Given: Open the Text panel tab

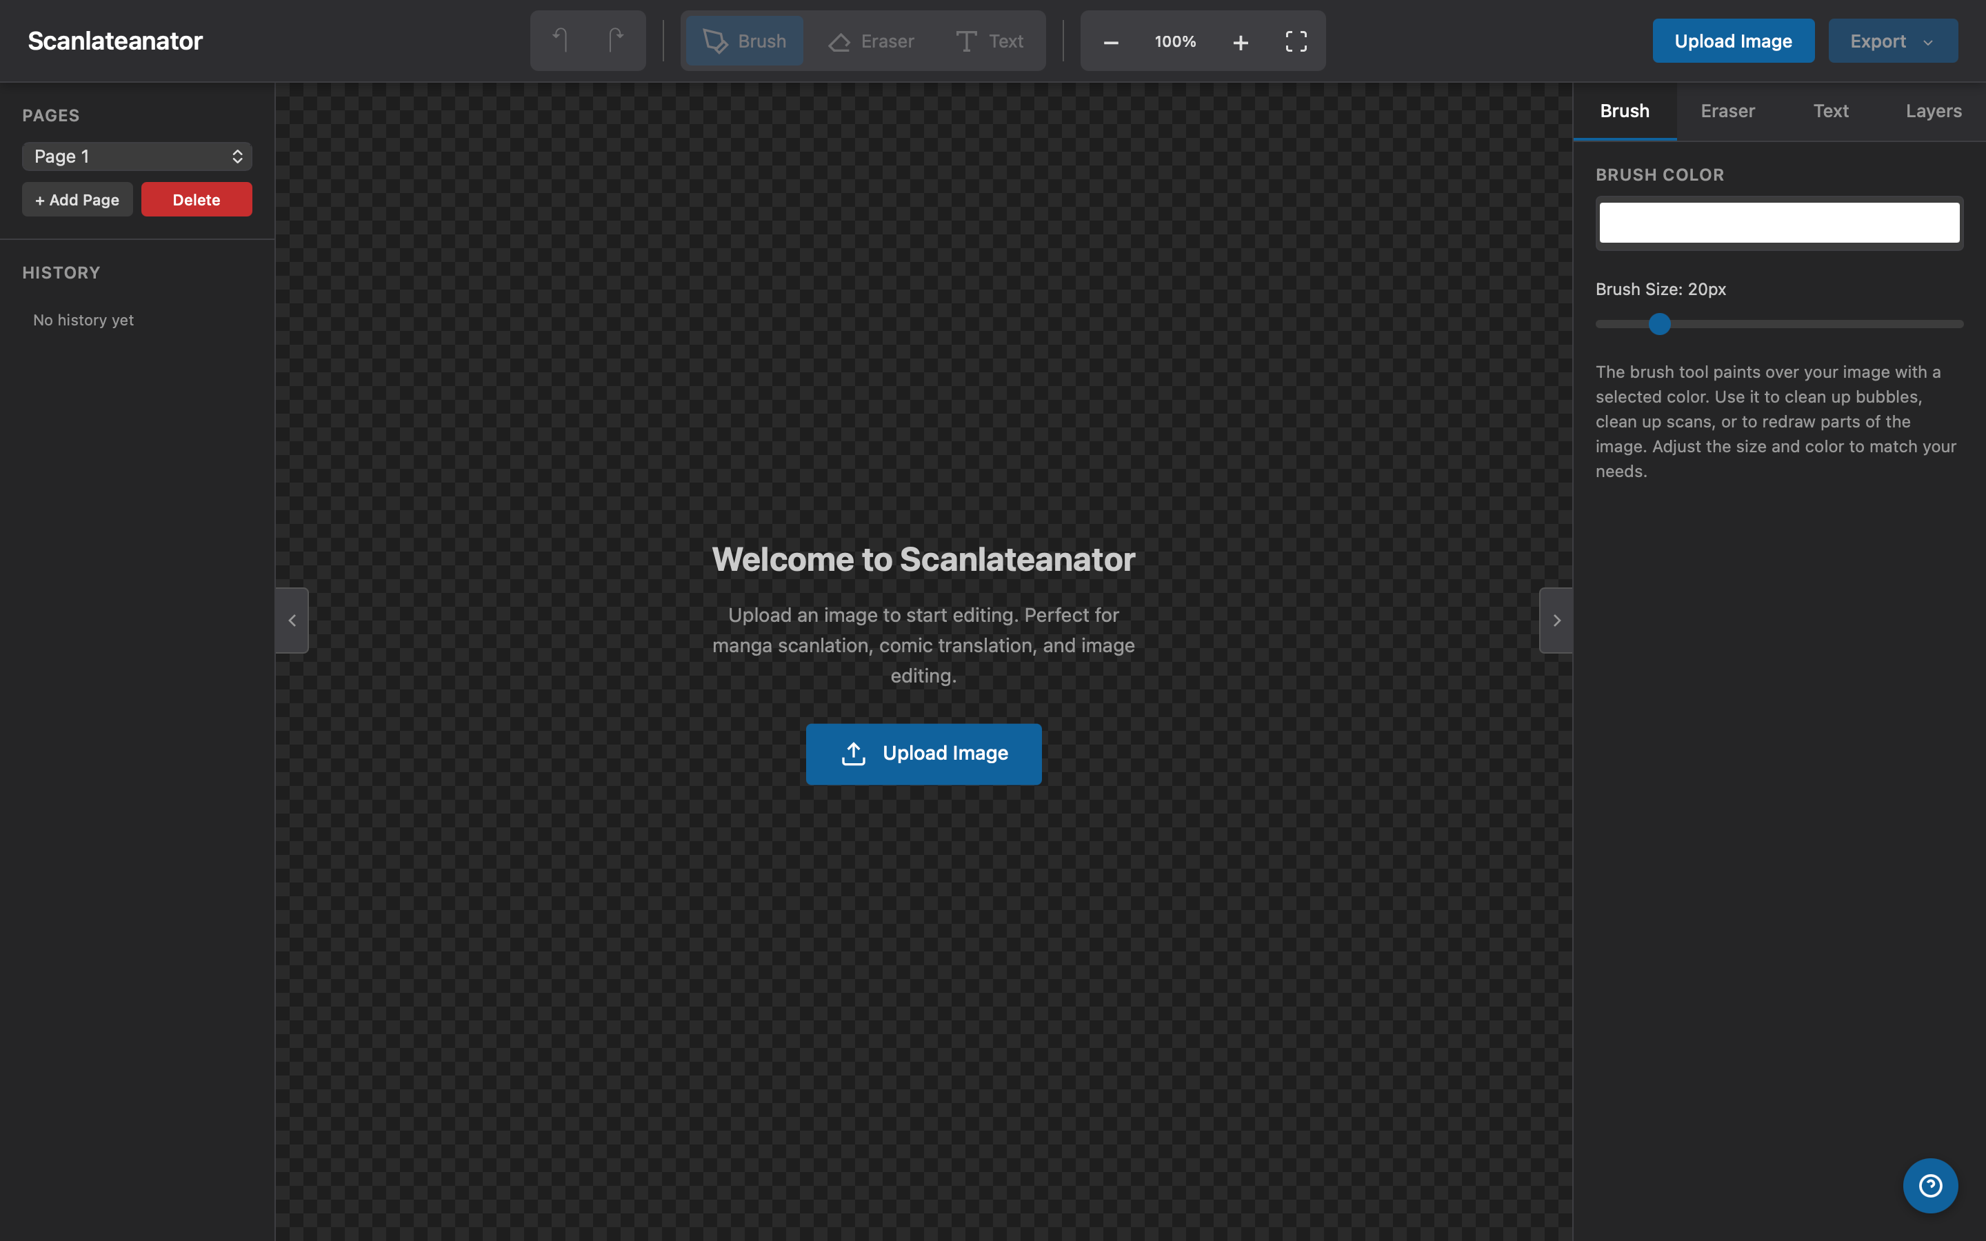Looking at the screenshot, I should click(x=1830, y=111).
